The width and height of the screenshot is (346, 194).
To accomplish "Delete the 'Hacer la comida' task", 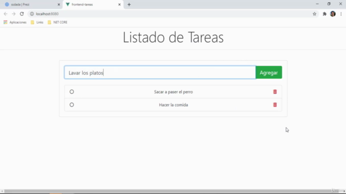I will (275, 105).
